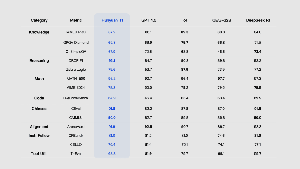This screenshot has height=169, width=300.
Task: Click the Hunyuan T1 column header
Action: [112, 20]
